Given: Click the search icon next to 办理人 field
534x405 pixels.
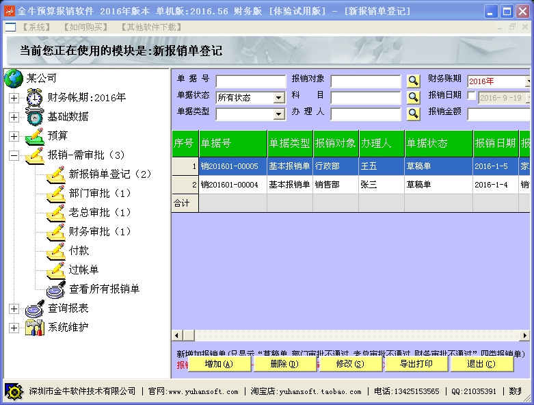Looking at the screenshot, I should point(413,114).
